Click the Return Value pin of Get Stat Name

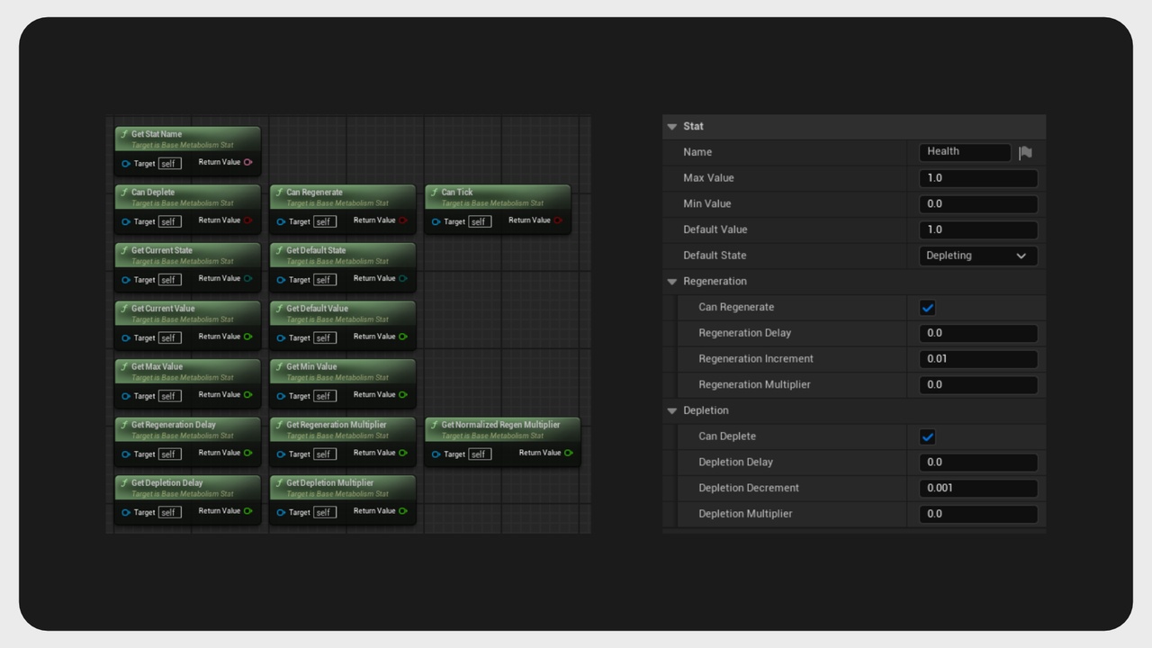tap(247, 163)
